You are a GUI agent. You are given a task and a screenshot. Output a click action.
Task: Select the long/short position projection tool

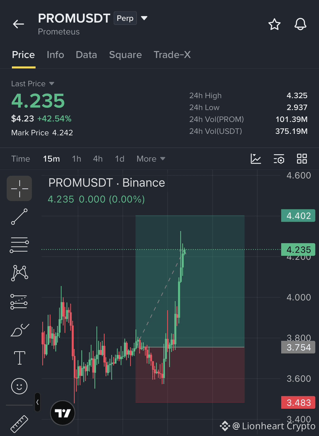pos(19,302)
